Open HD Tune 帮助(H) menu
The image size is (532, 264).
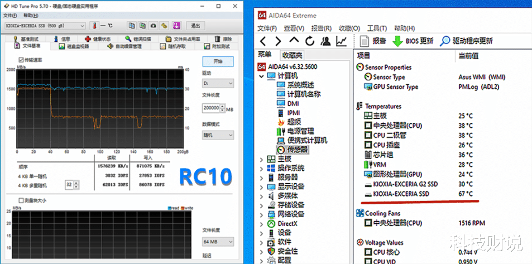pyautogui.click(x=31, y=16)
